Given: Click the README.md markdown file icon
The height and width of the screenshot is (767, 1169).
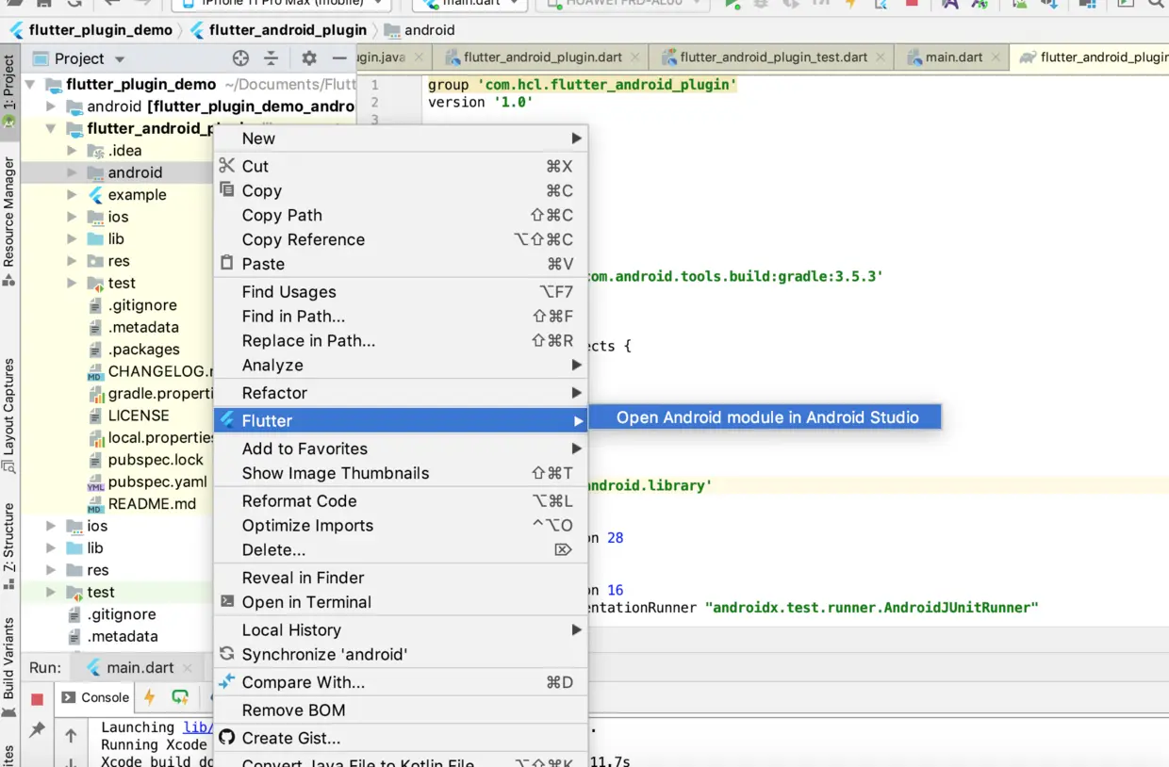Looking at the screenshot, I should 95,504.
